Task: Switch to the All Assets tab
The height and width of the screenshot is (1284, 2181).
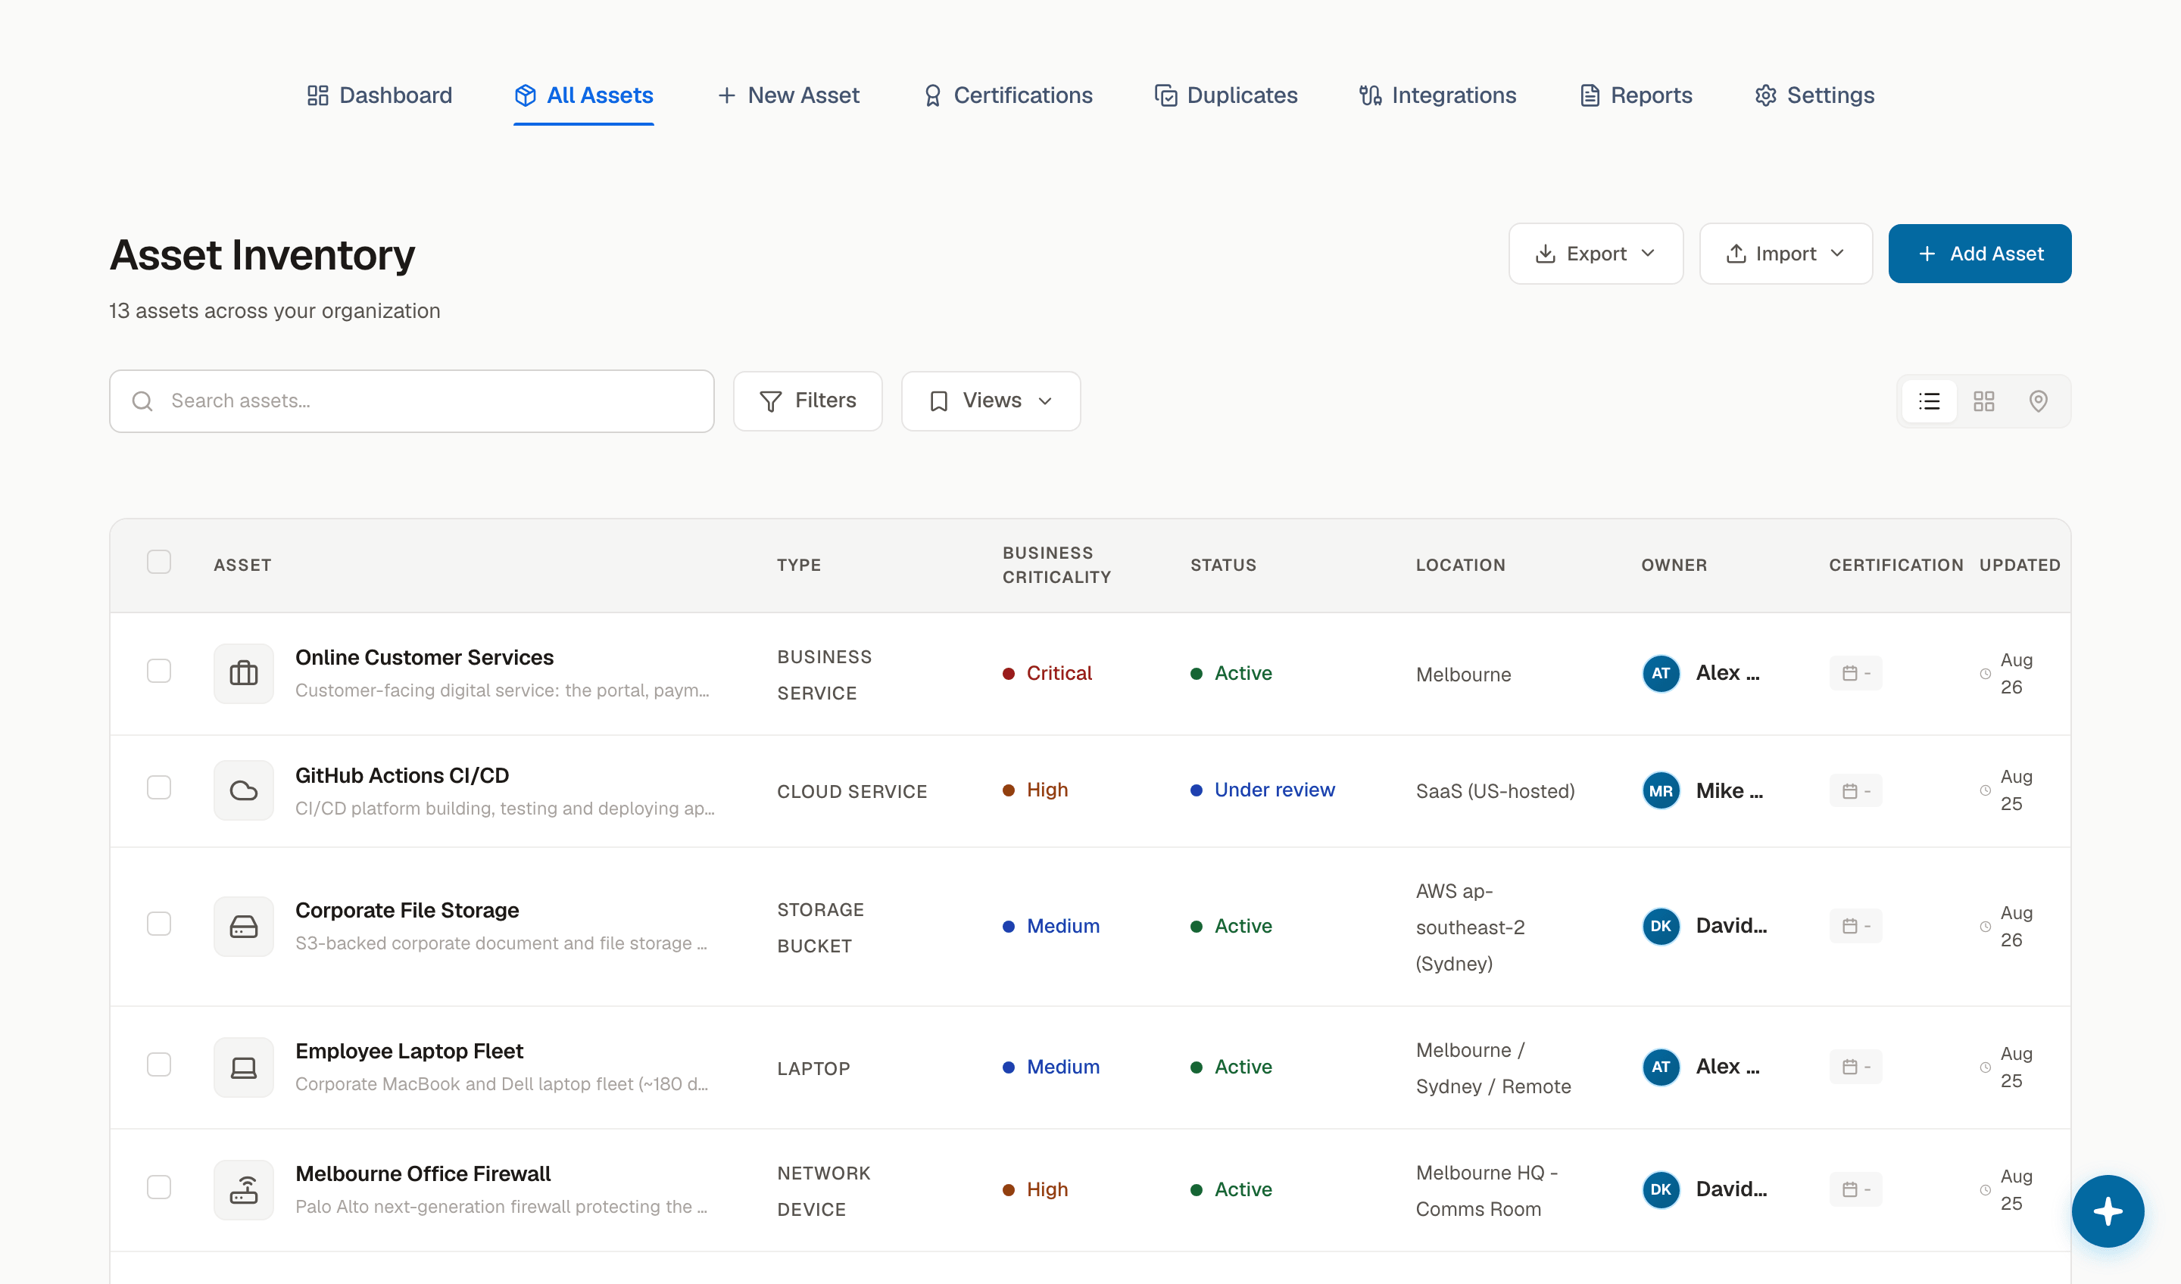Action: (583, 95)
